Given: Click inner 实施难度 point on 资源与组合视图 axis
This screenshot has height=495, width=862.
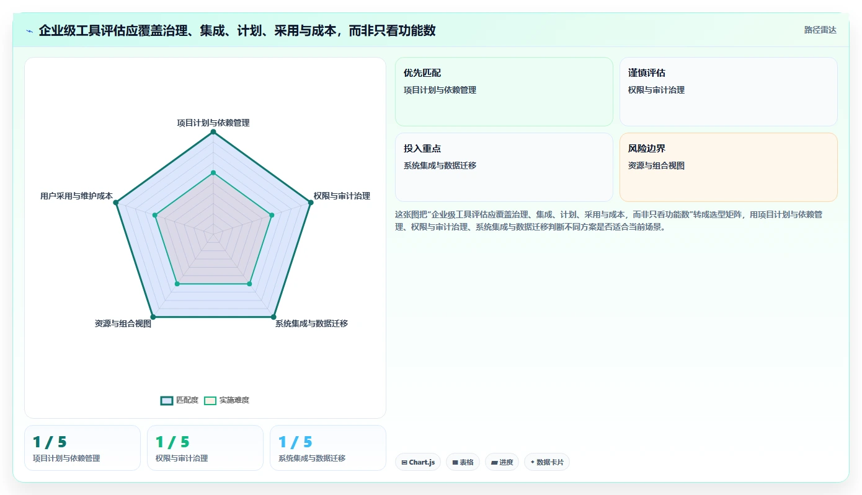Looking at the screenshot, I should point(177,284).
